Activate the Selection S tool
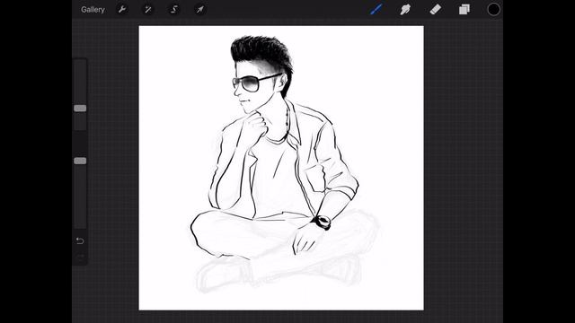This screenshot has height=323, width=575. [x=174, y=9]
